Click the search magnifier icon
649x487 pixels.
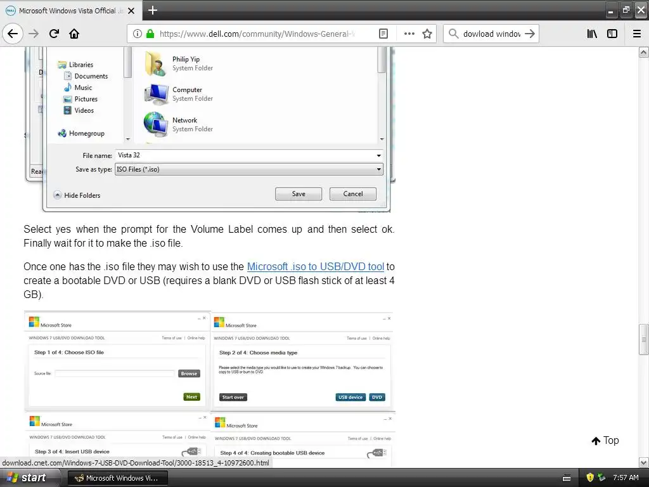(454, 34)
